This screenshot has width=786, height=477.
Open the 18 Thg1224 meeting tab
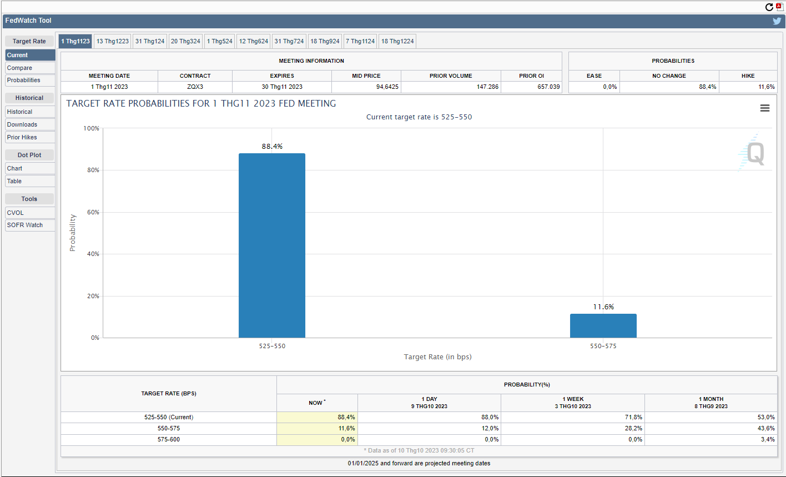(397, 41)
